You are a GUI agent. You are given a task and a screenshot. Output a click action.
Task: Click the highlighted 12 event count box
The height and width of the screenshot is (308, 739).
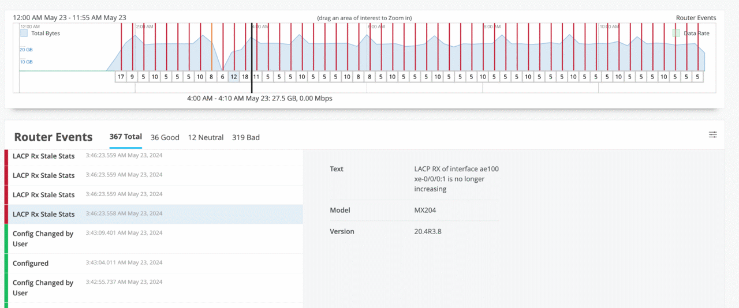tap(234, 77)
